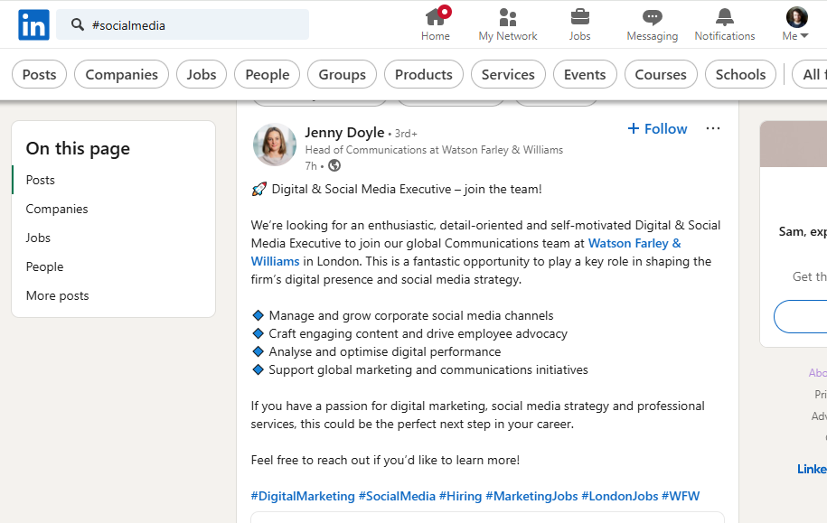Open the #MarketingJobs hashtag
This screenshot has width=827, height=523.
point(531,496)
